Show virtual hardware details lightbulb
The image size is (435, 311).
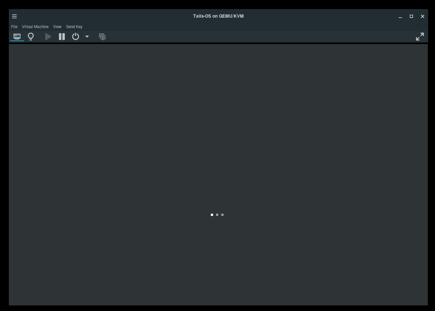tap(31, 37)
